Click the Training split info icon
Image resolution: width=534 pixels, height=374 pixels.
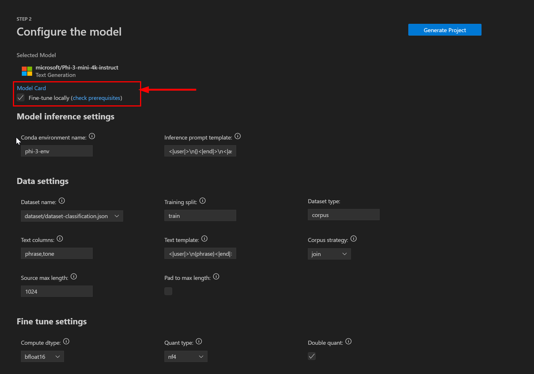click(x=203, y=201)
